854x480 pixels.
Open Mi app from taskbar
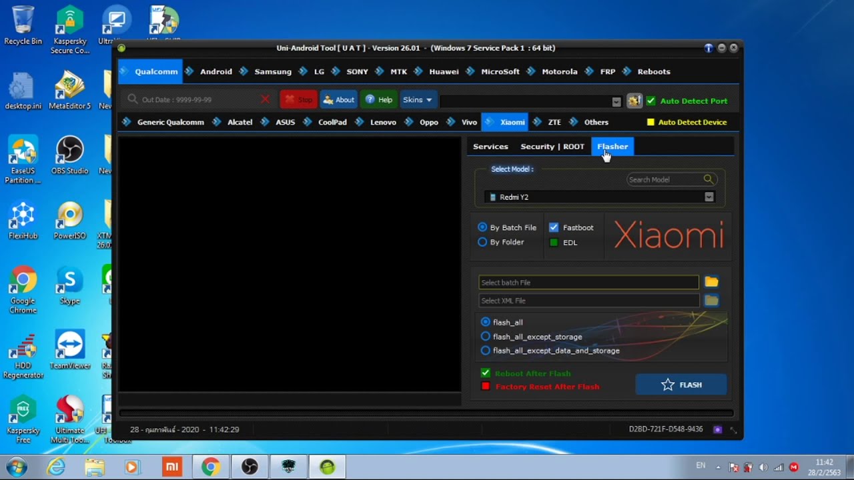(x=172, y=467)
